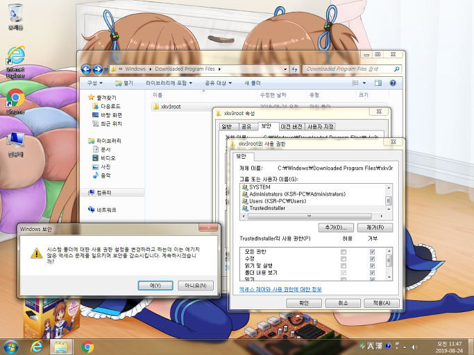The width and height of the screenshot is (474, 355).
Task: Expand the address bar history dropdown
Action: [x=285, y=69]
